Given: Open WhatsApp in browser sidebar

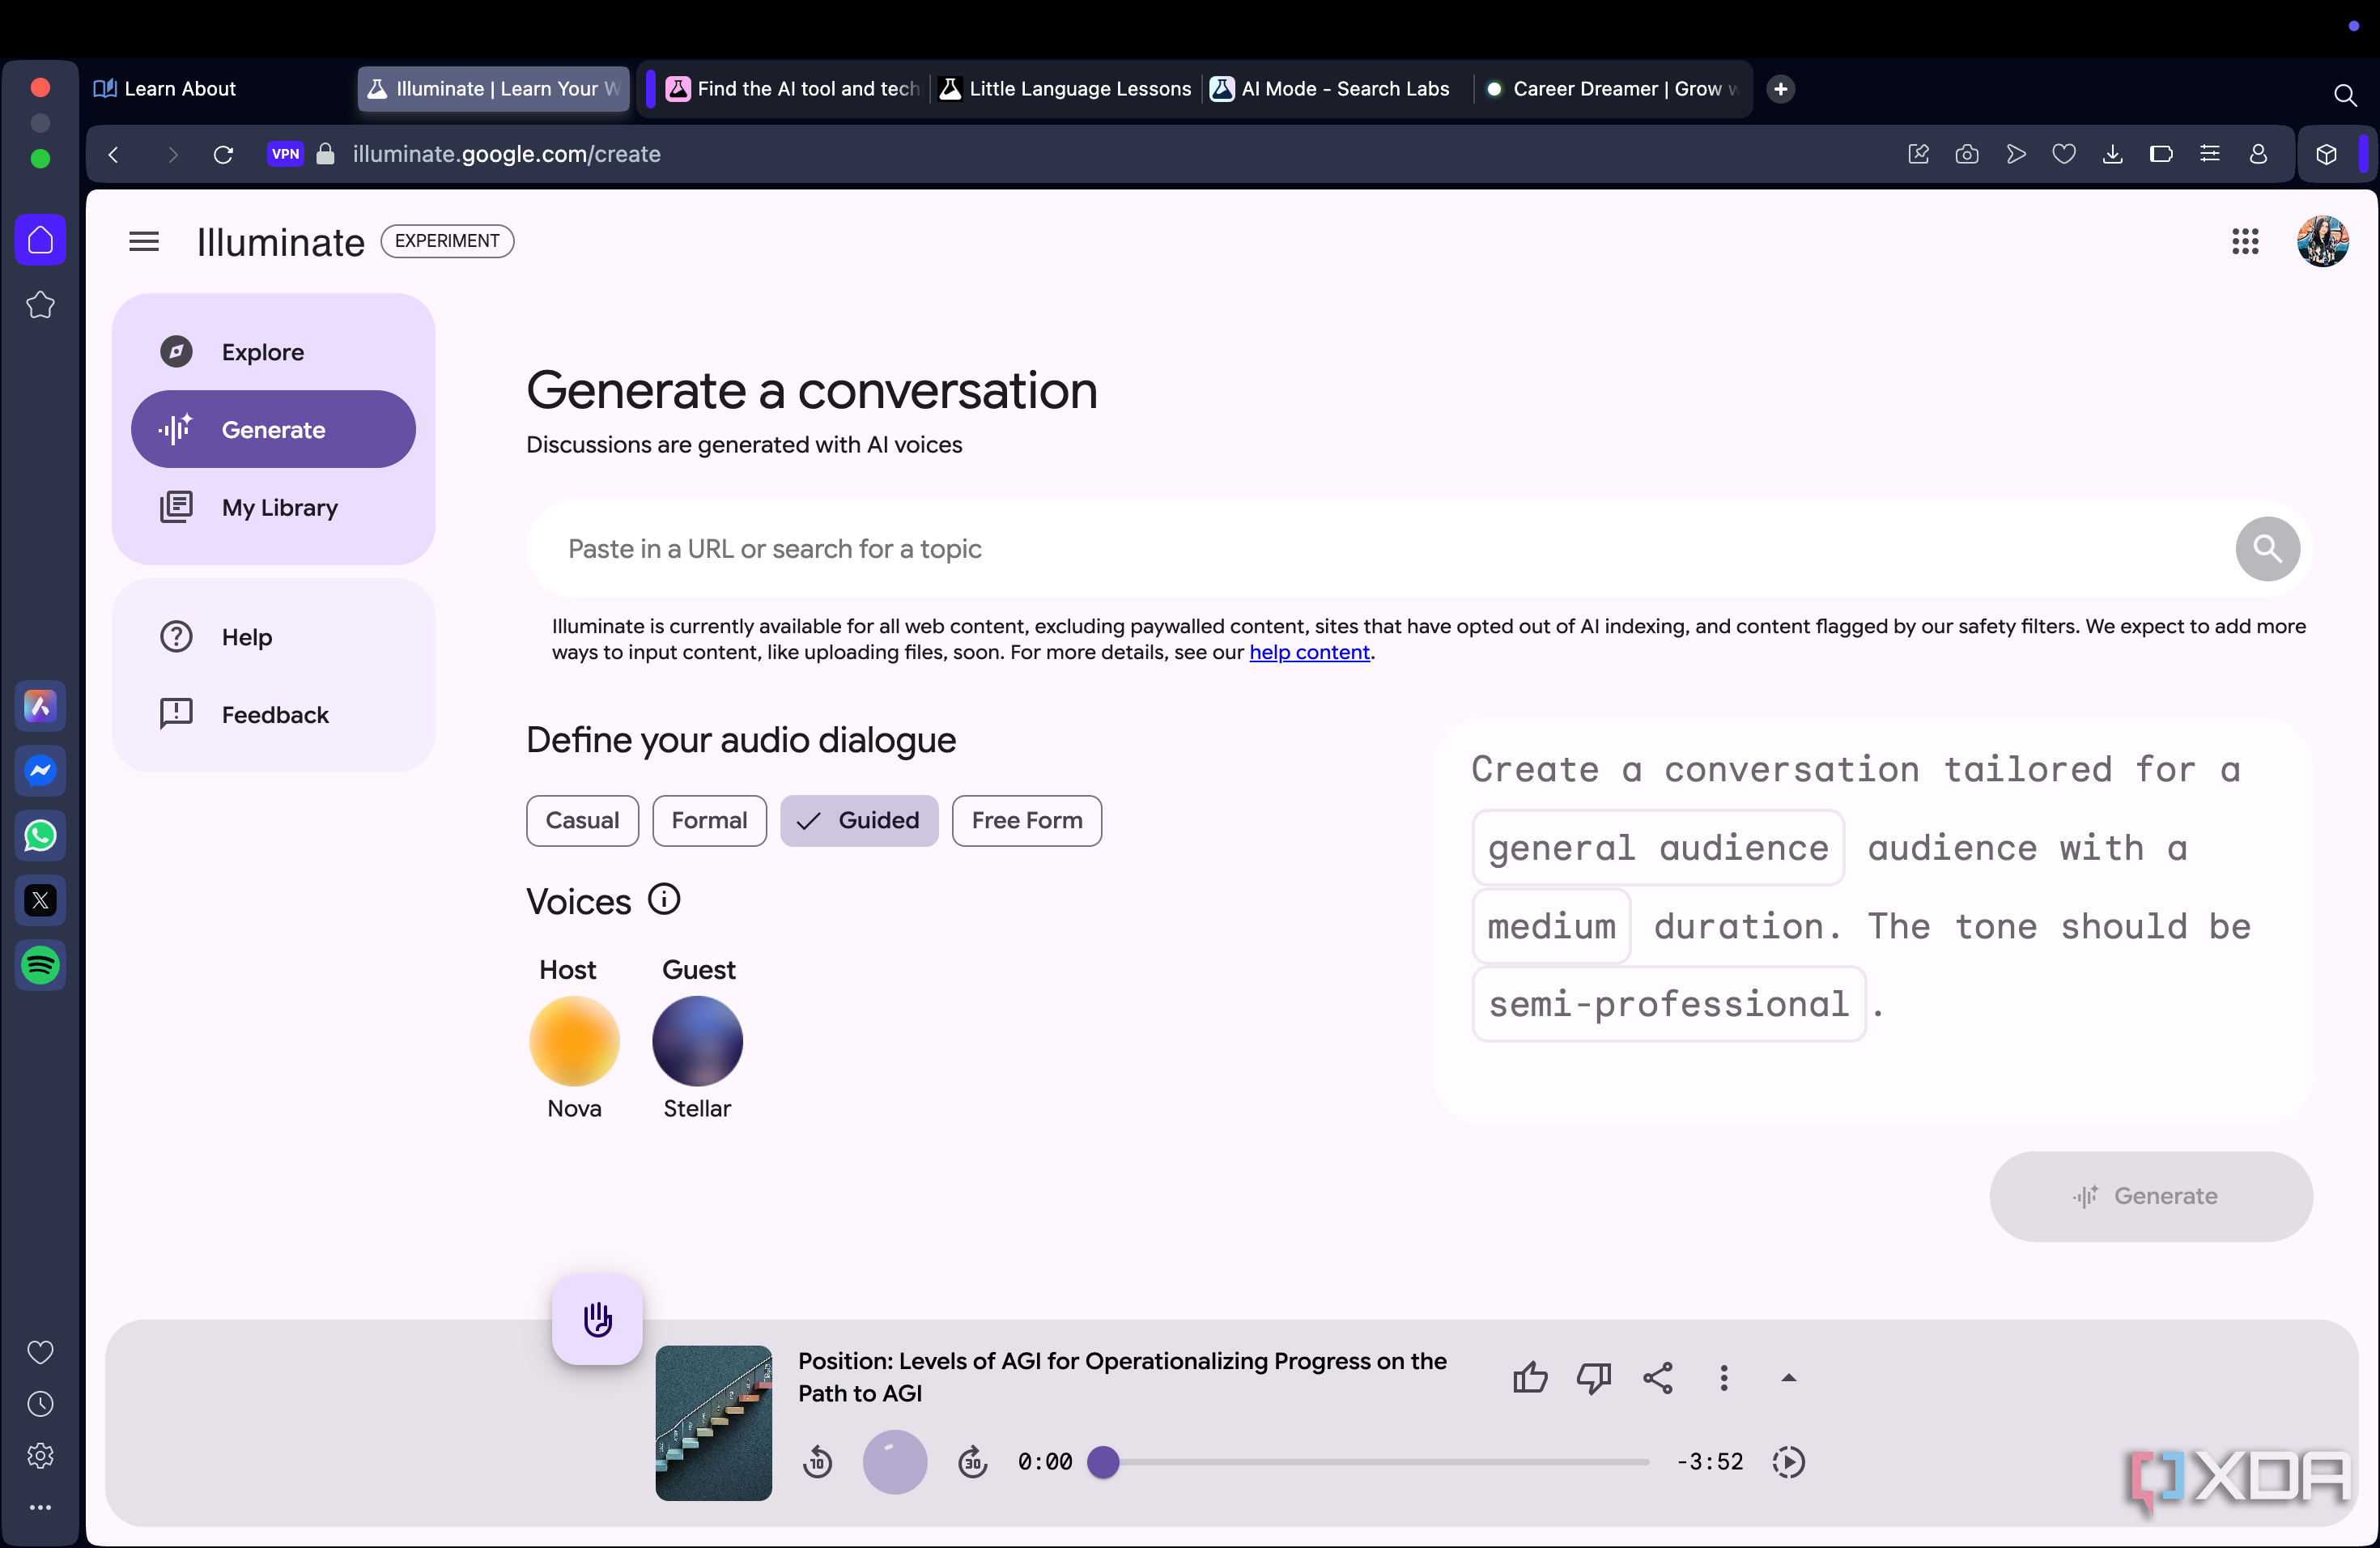Looking at the screenshot, I should [x=41, y=836].
